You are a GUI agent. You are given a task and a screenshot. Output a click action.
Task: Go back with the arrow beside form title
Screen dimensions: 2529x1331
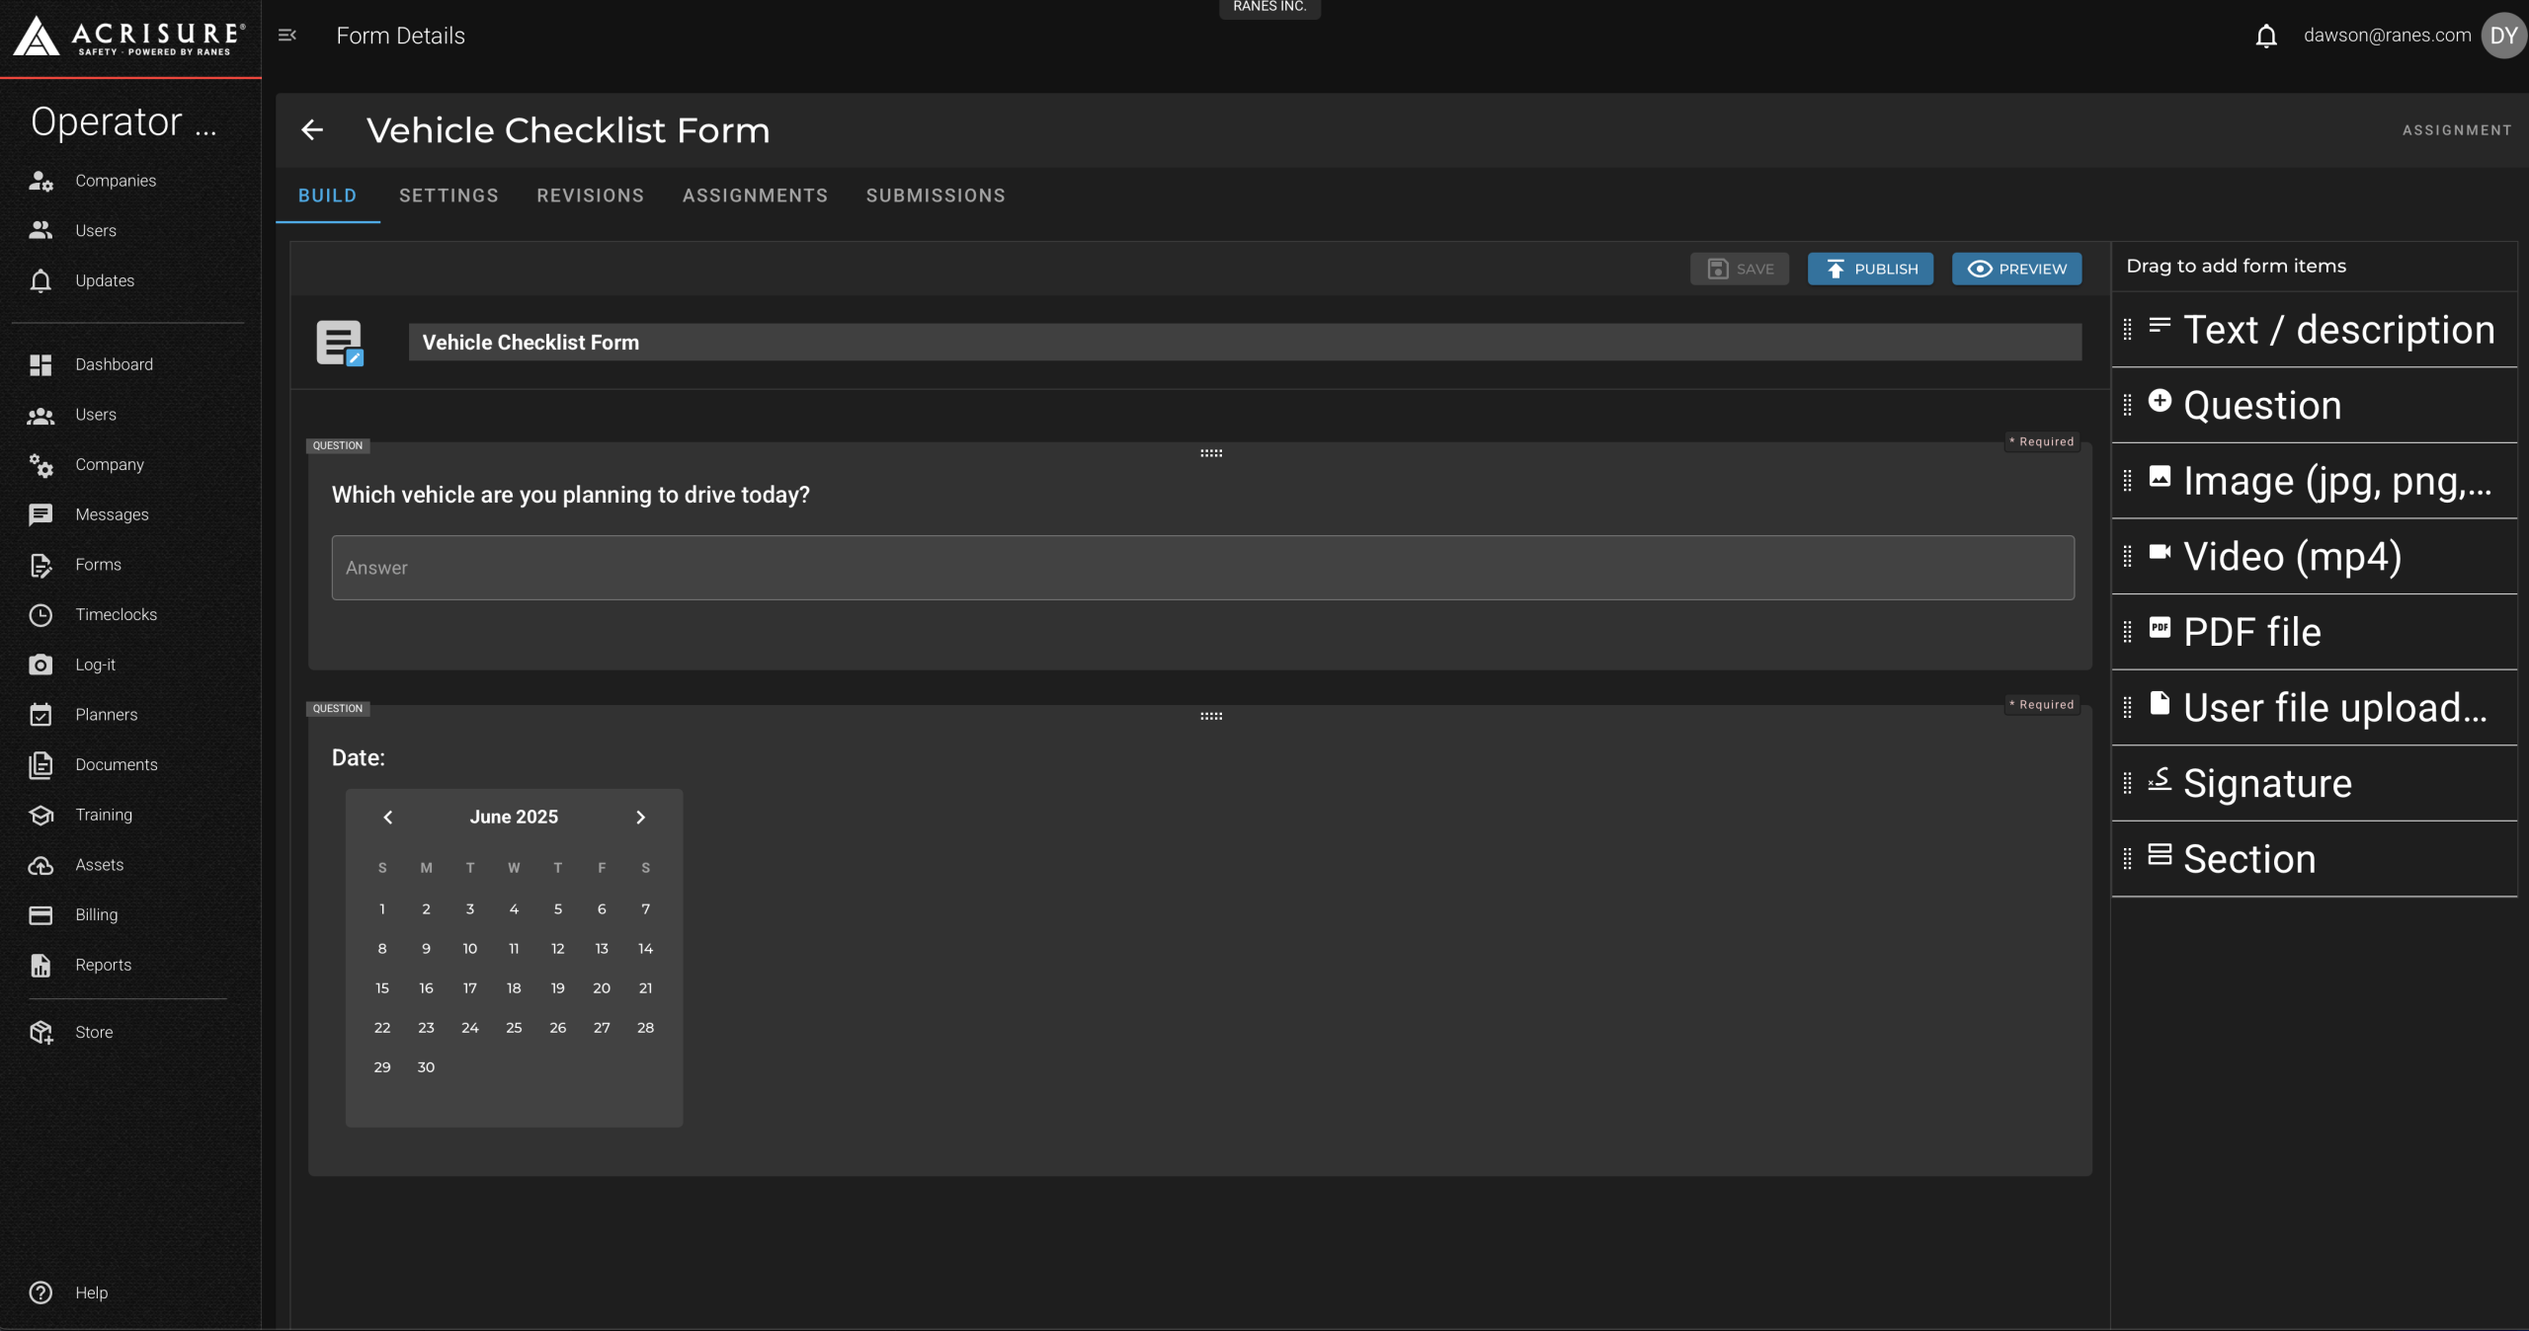312,130
